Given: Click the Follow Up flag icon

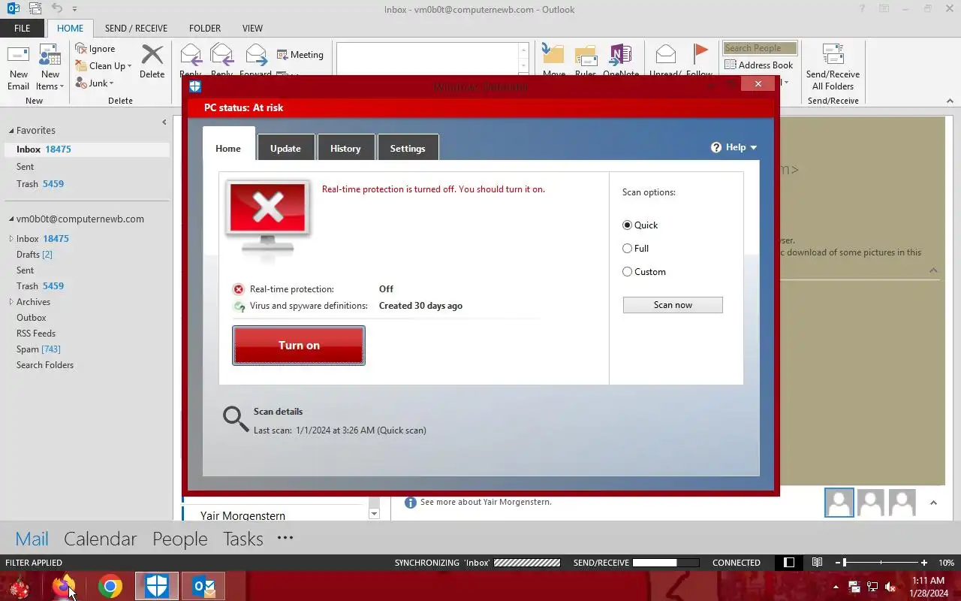Looking at the screenshot, I should (x=700, y=55).
